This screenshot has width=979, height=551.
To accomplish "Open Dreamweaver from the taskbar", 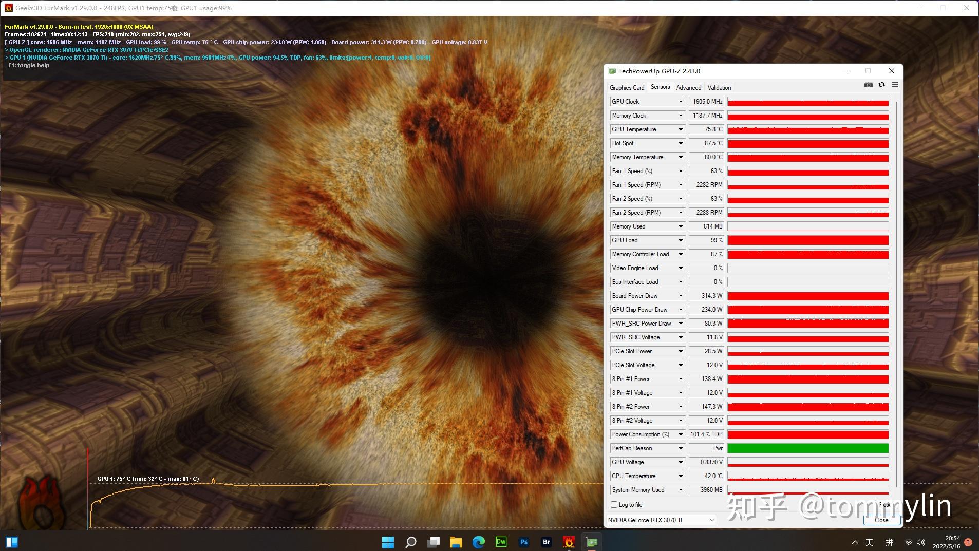I will click(501, 542).
